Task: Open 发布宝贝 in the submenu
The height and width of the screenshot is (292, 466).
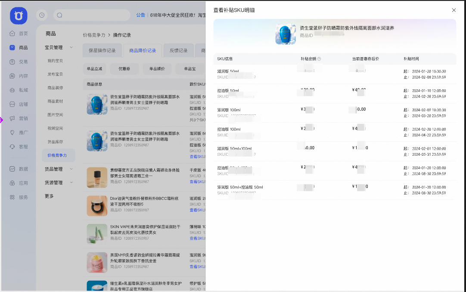Action: (x=55, y=74)
